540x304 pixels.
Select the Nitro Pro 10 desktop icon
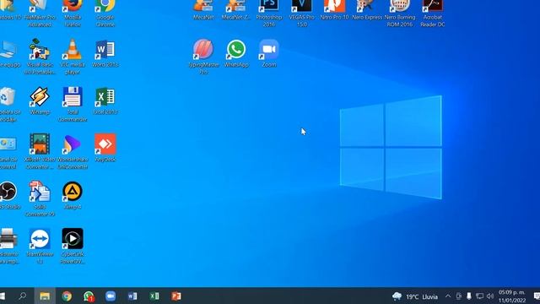coord(334,9)
